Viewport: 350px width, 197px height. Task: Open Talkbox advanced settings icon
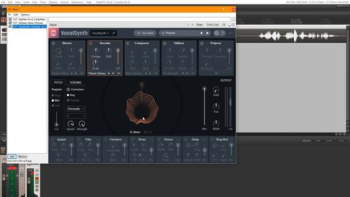pyautogui.click(x=165, y=43)
